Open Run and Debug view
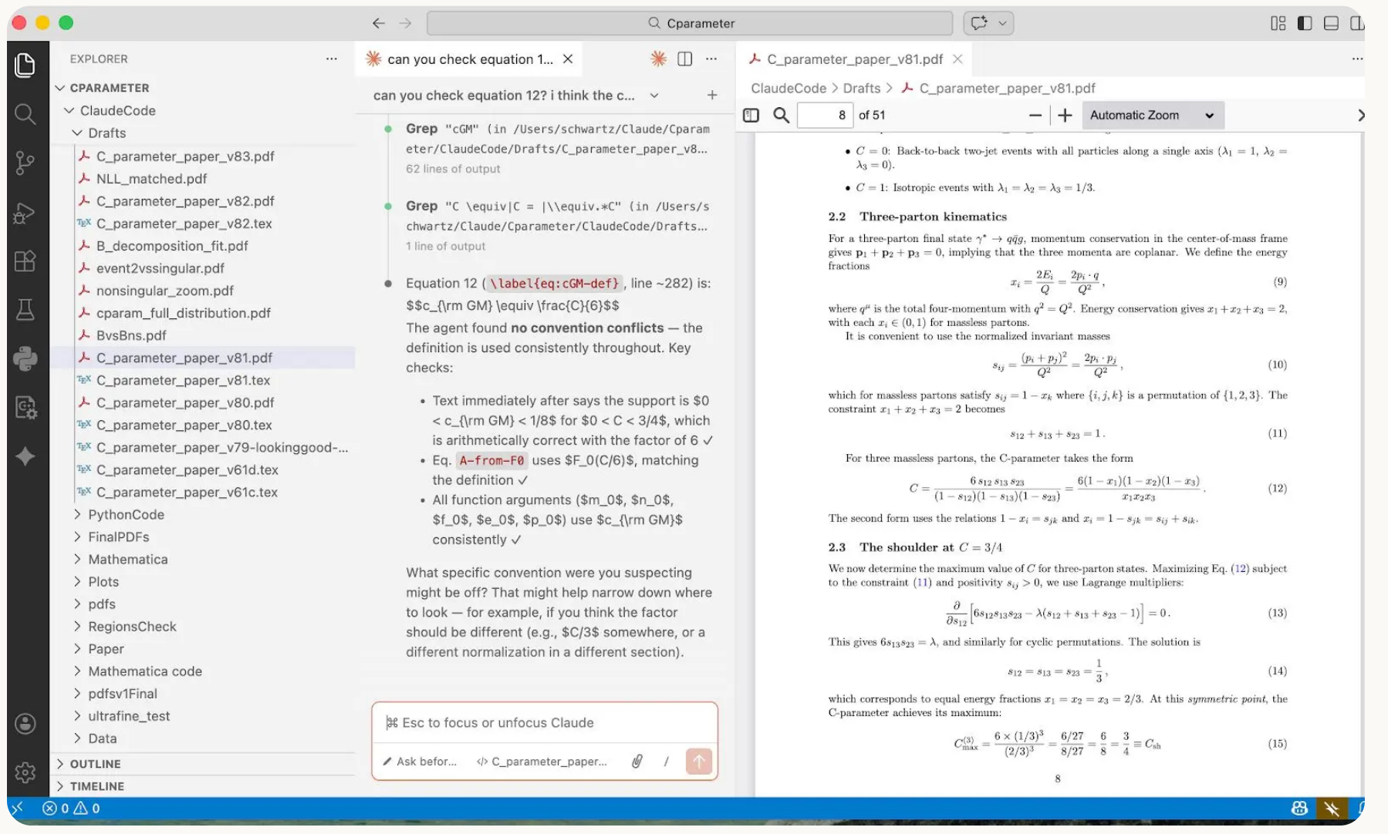This screenshot has width=1388, height=834. [25, 213]
